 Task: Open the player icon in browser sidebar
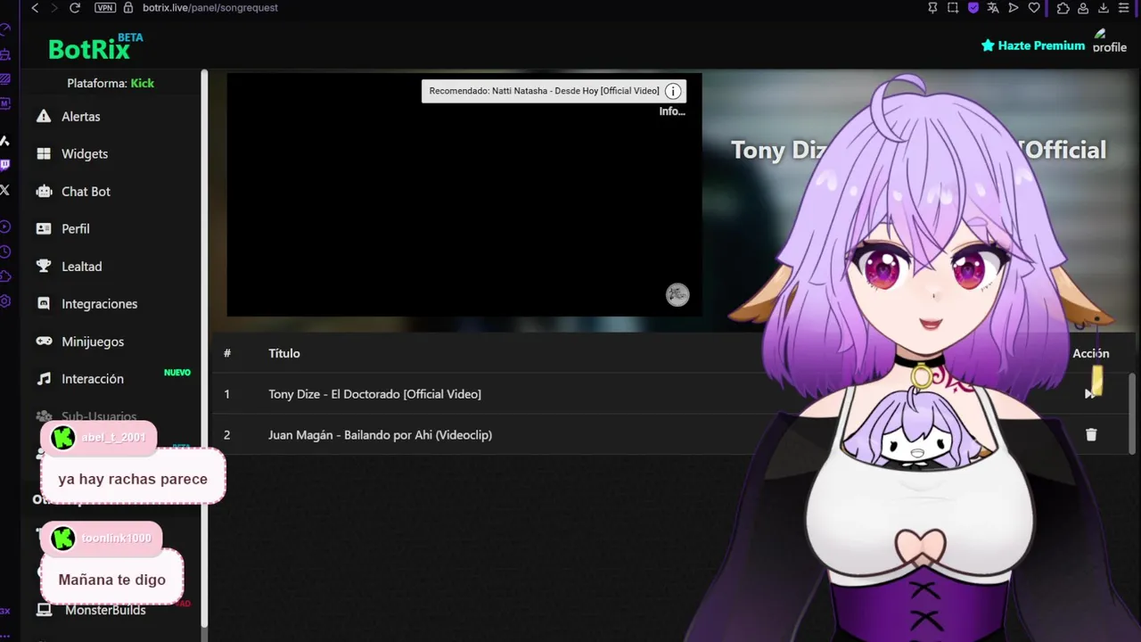click(5, 227)
